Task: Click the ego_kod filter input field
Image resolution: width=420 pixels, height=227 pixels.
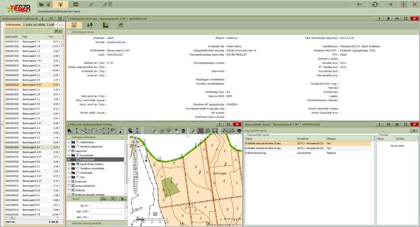Action: (106, 211)
